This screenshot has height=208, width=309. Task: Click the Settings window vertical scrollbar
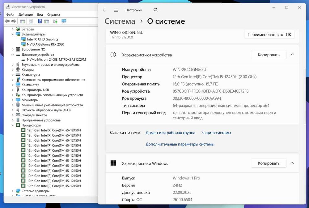305,96
